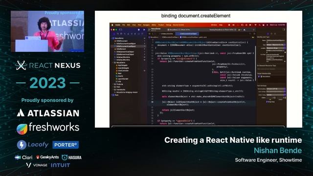Image resolution: width=313 pixels, height=176 pixels.
Task: Open the Product menu
Action: pyautogui.click(x=161, y=25)
